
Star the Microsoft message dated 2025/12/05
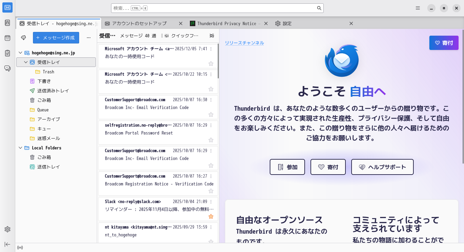coord(211,64)
